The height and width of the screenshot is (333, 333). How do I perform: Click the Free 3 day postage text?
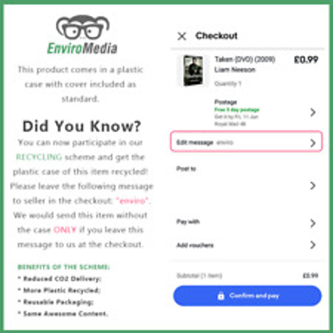237,109
